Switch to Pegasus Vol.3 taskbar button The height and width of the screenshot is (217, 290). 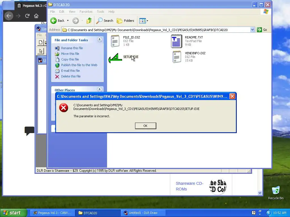click(x=52, y=213)
